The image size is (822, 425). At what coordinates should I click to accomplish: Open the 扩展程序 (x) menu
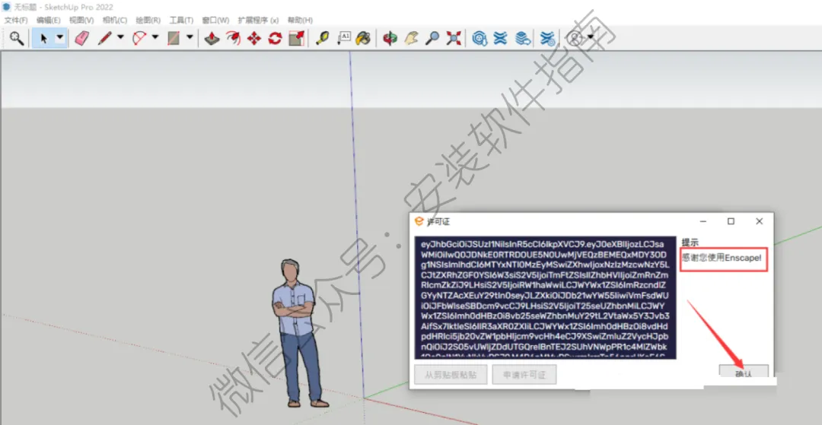coord(259,20)
